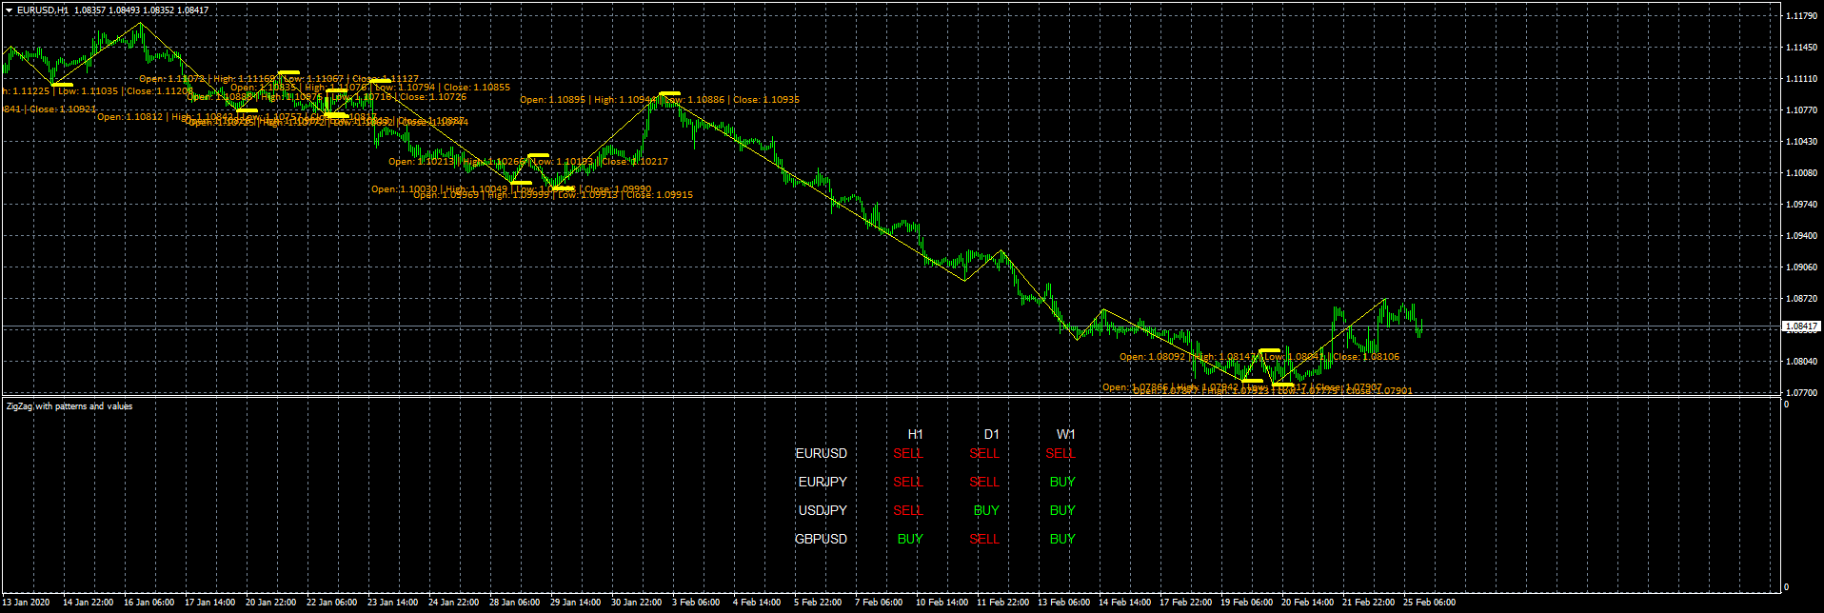Click the yellow marker above the 1.10944 peak
1824x613 pixels.
click(669, 93)
